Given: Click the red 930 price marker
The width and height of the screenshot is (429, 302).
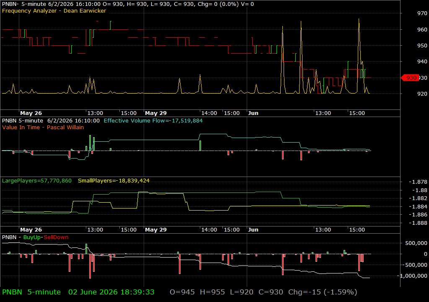Looking at the screenshot, I should click(x=410, y=78).
